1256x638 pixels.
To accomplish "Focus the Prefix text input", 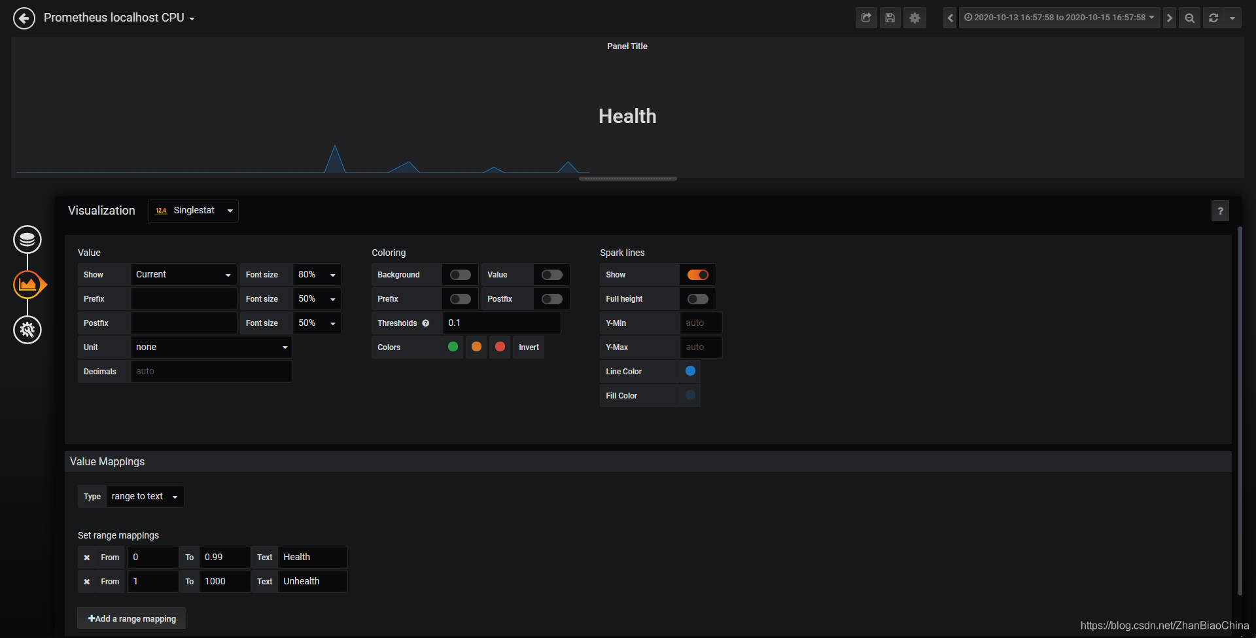I will tap(184, 299).
